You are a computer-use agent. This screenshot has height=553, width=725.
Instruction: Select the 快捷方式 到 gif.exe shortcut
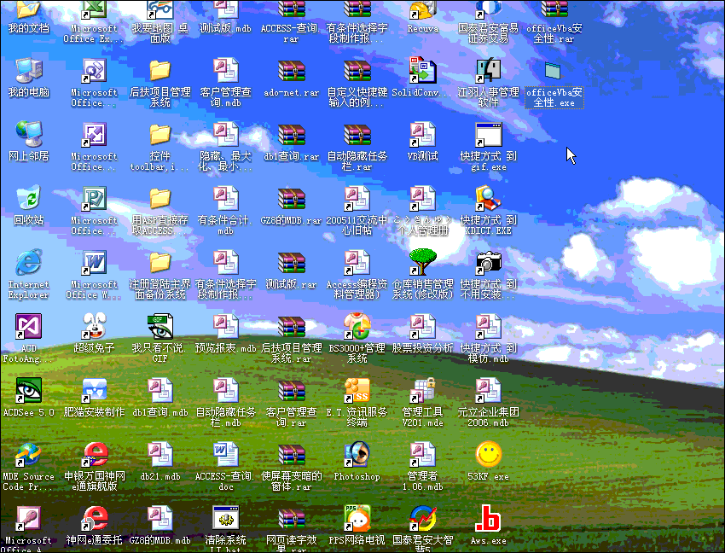point(488,135)
